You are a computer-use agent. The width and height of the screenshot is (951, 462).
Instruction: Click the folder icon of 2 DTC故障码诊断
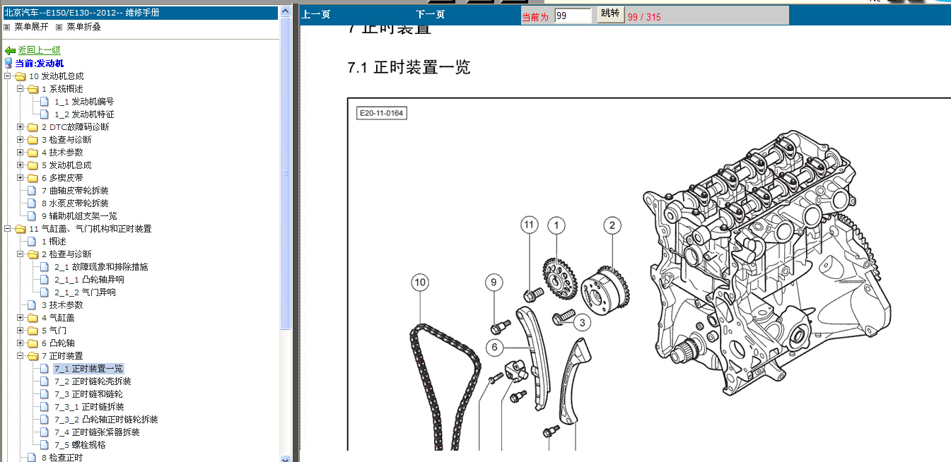[x=33, y=127]
